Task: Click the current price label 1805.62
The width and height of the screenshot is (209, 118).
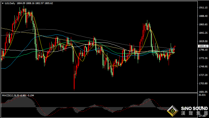Action: pos(203,46)
